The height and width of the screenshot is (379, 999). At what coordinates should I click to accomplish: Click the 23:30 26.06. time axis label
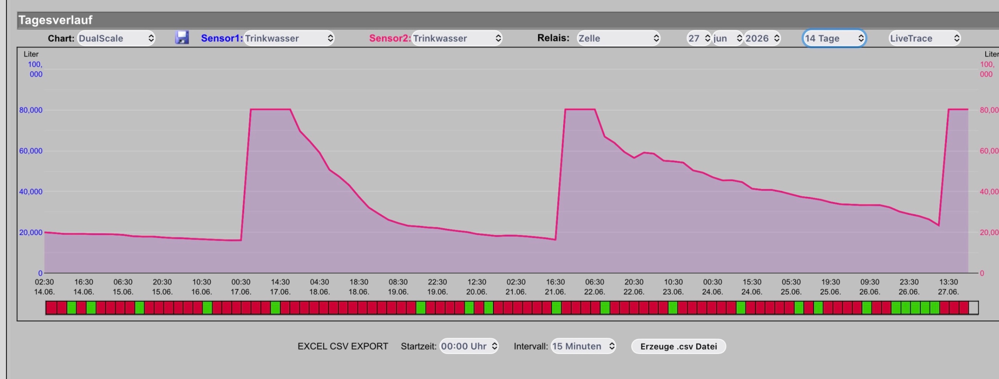click(909, 287)
